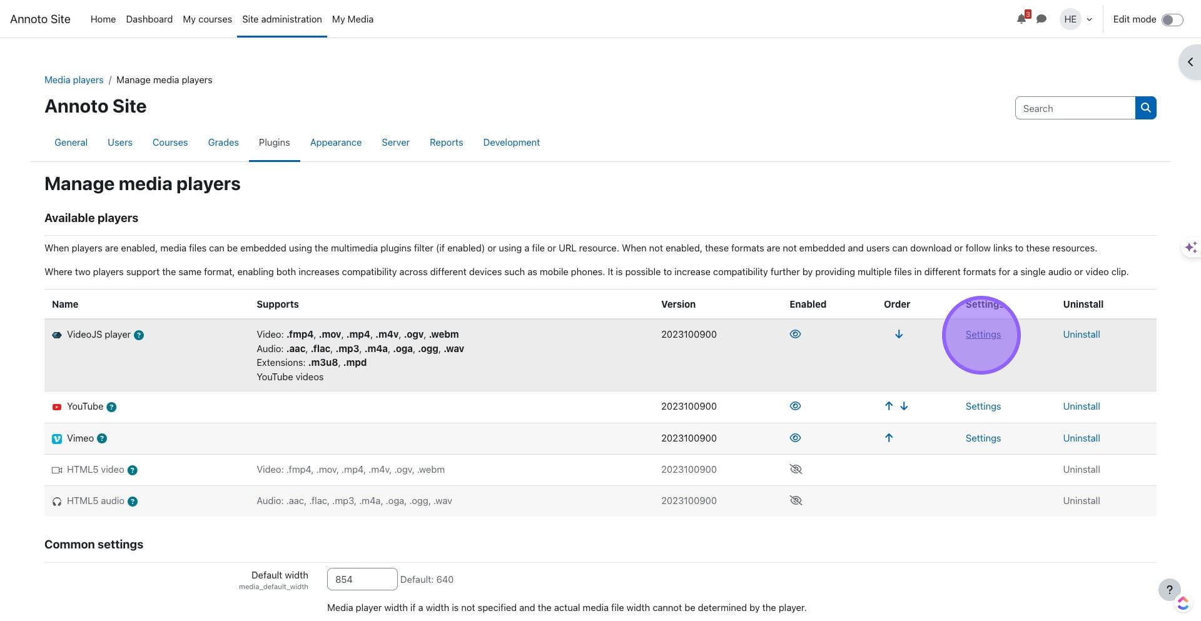Open Settings link for Vimeo
Viewport: 1201px width, 621px height.
[x=983, y=438]
